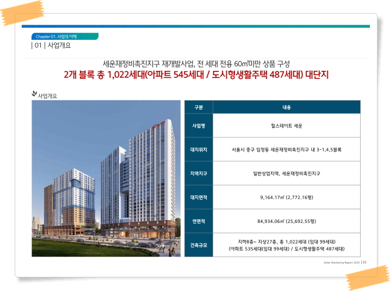Viewport: 390px width, 291px height.
Task: Click the '9,164.17㎡ (2,772.16평)' value
Action: coord(287,197)
